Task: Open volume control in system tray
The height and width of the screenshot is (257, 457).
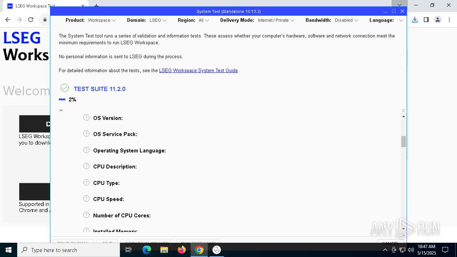Action: (x=411, y=250)
